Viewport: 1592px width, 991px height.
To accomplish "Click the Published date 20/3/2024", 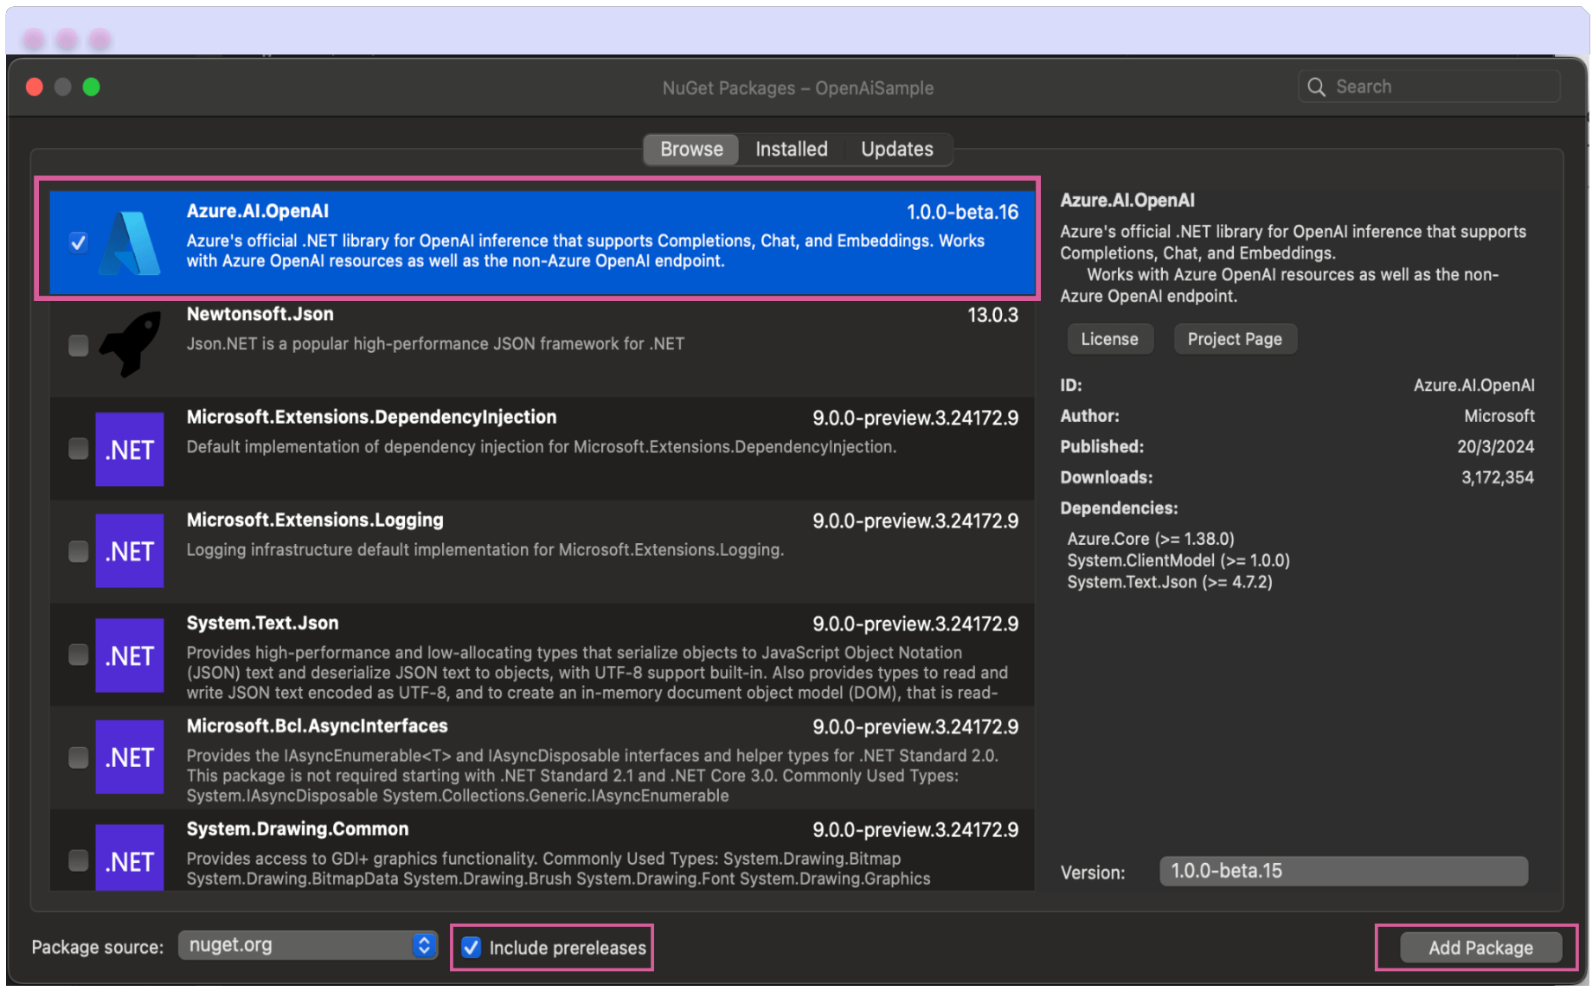I will (1495, 446).
